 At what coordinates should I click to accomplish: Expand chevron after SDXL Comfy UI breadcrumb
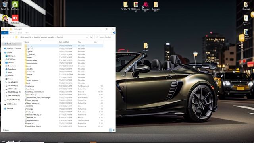pos(33,37)
